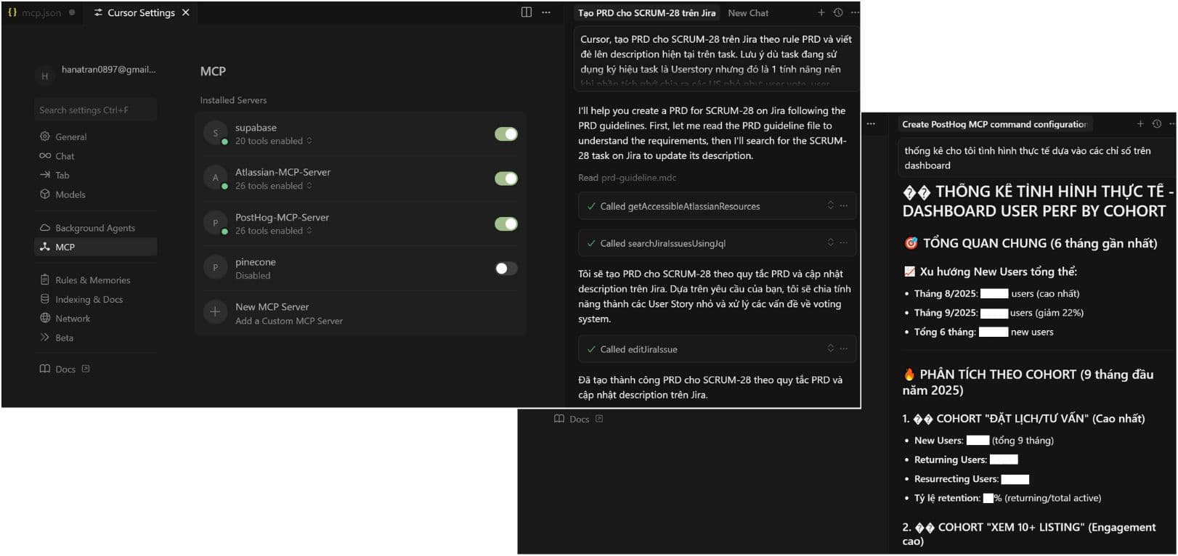Open options for editJiraIssue call
This screenshot has width=1178, height=556.
(x=843, y=348)
